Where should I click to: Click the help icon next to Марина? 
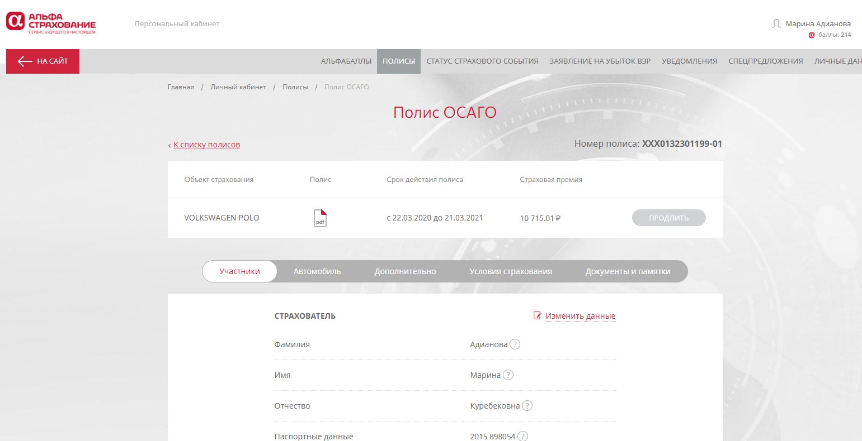tap(508, 375)
